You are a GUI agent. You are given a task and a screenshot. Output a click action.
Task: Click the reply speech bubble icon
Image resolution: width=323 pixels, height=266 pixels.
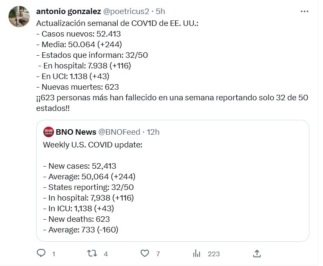41,254
